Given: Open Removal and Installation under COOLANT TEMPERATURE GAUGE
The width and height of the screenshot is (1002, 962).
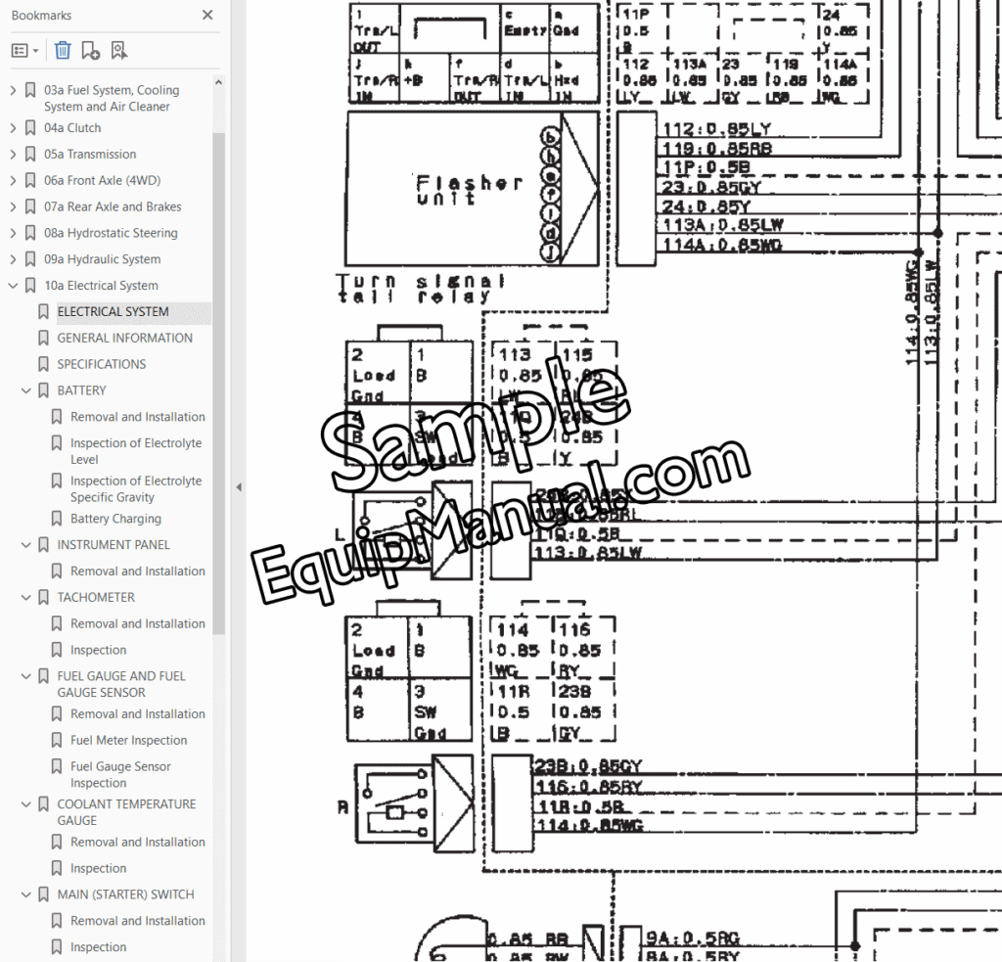Looking at the screenshot, I should click(137, 842).
